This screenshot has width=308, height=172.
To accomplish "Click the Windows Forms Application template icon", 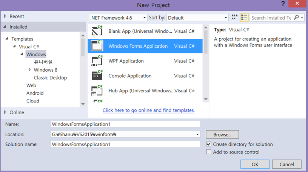I will (x=97, y=46).
